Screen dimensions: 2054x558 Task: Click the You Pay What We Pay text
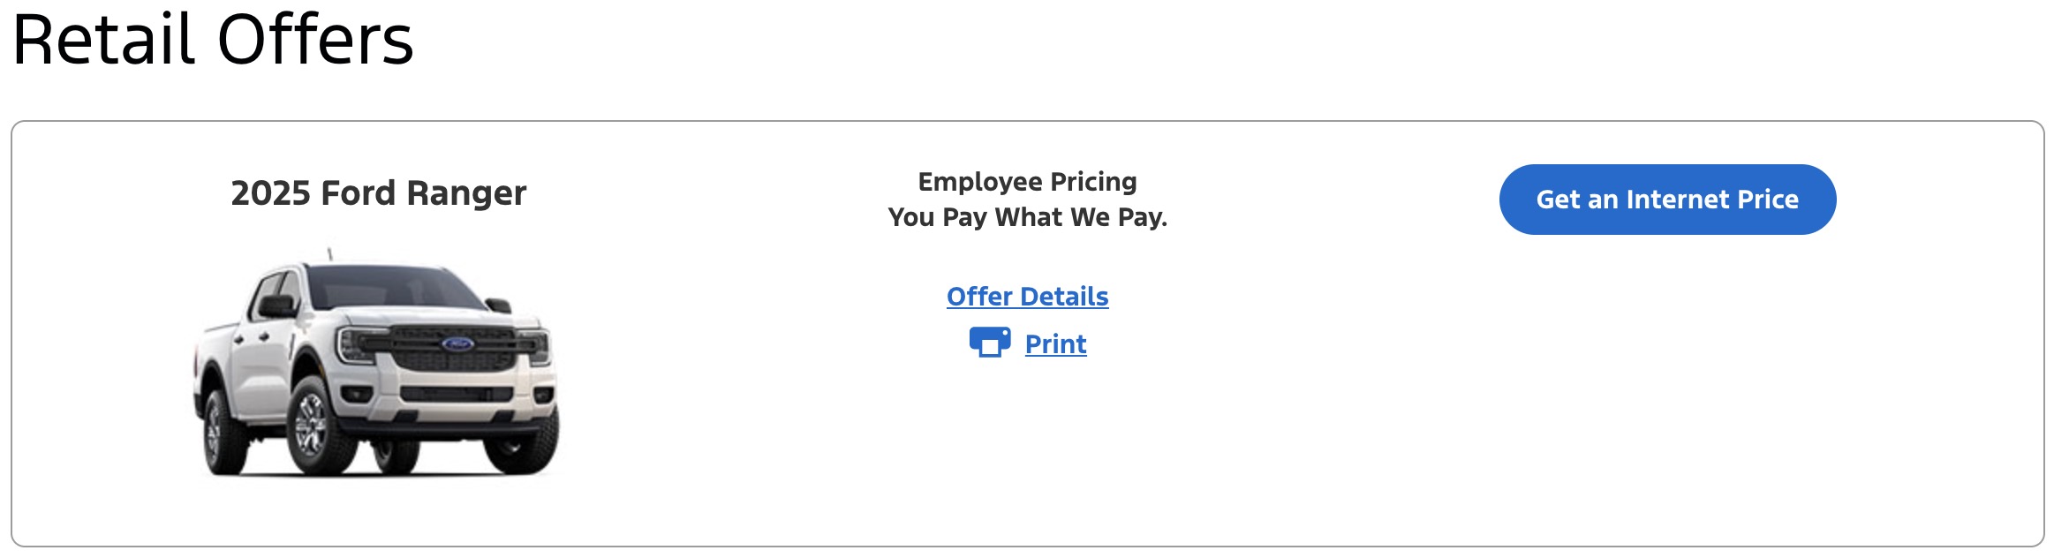[1027, 217]
